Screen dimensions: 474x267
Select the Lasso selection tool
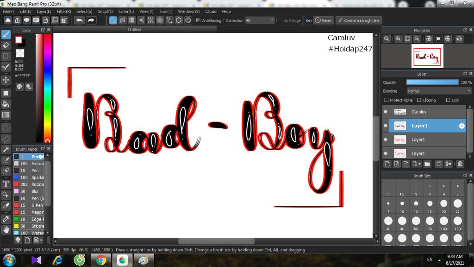[x=6, y=139]
